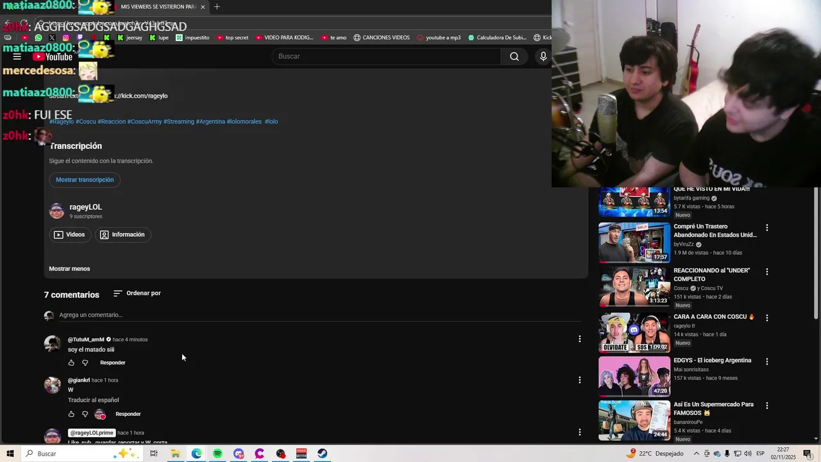The width and height of the screenshot is (821, 462).
Task: Open the Calculadora De Subi... bookmark
Action: pyautogui.click(x=497, y=38)
